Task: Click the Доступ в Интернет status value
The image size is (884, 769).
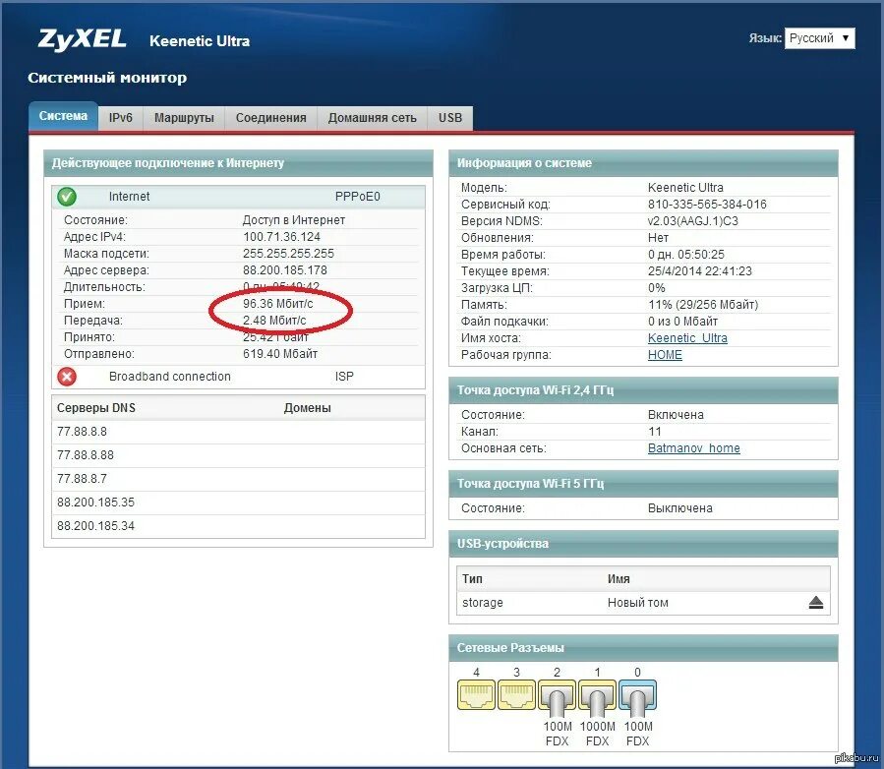Action: click(294, 220)
